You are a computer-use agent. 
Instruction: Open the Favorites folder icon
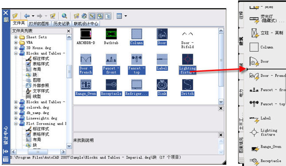point(76,16)
